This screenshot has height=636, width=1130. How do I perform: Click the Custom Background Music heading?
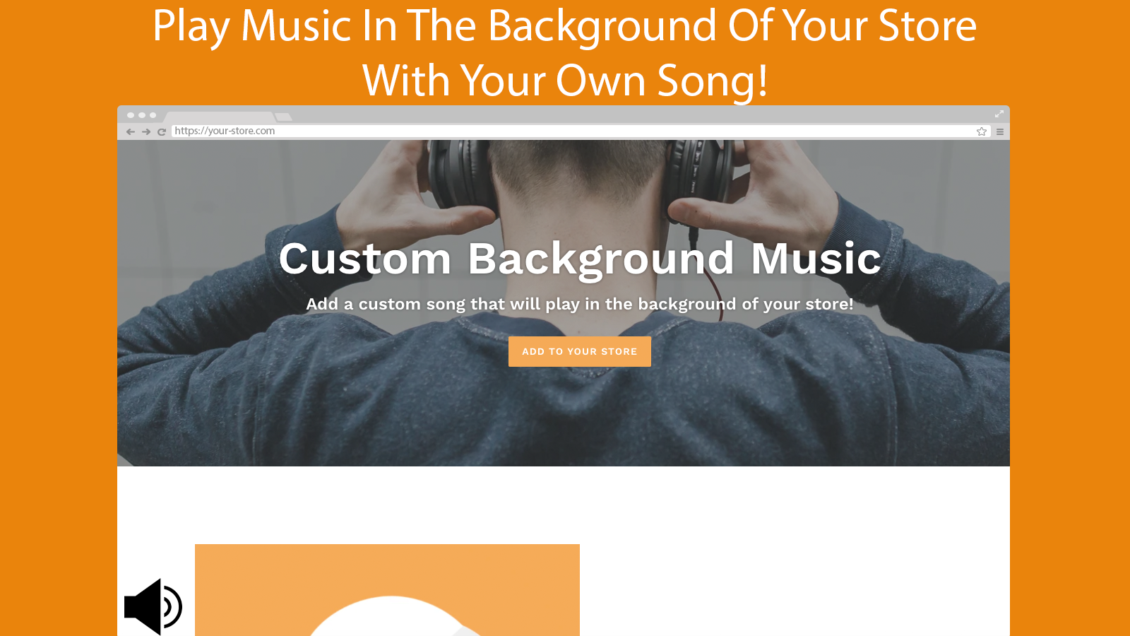580,259
